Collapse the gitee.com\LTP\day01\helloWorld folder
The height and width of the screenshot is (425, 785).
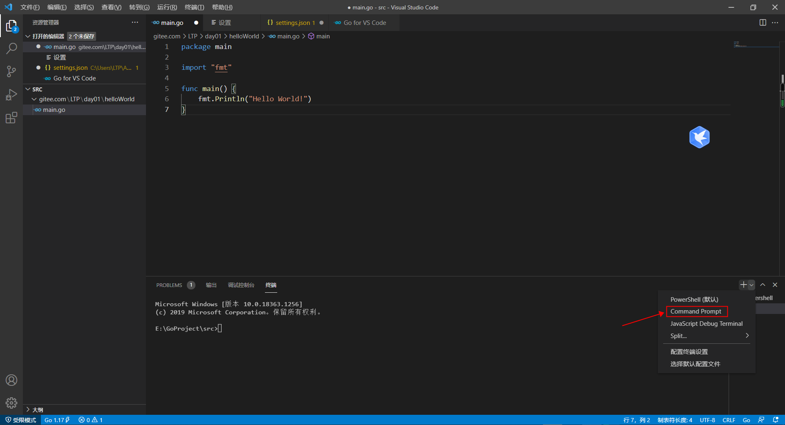coord(34,99)
